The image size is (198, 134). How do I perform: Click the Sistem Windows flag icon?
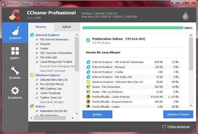(x=32, y=106)
